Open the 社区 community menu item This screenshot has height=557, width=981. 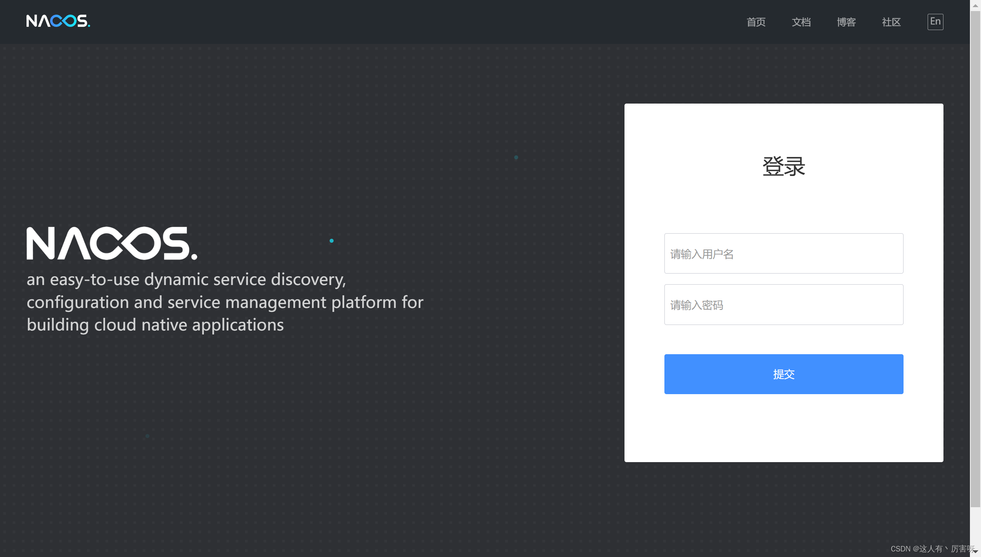(891, 22)
